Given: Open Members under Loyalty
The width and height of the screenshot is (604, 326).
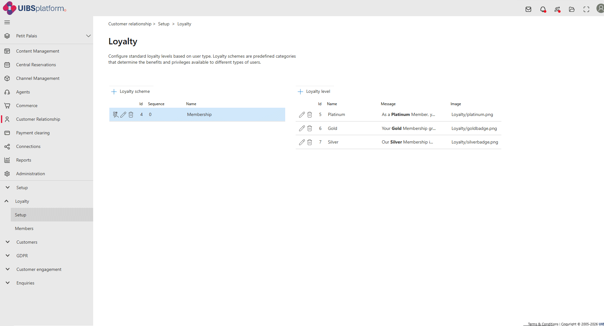Looking at the screenshot, I should pyautogui.click(x=24, y=228).
